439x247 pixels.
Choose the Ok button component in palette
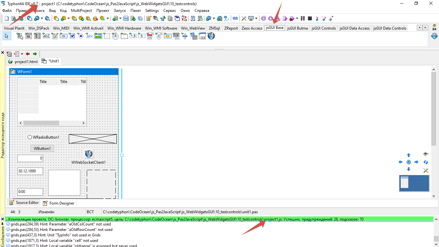point(64,36)
